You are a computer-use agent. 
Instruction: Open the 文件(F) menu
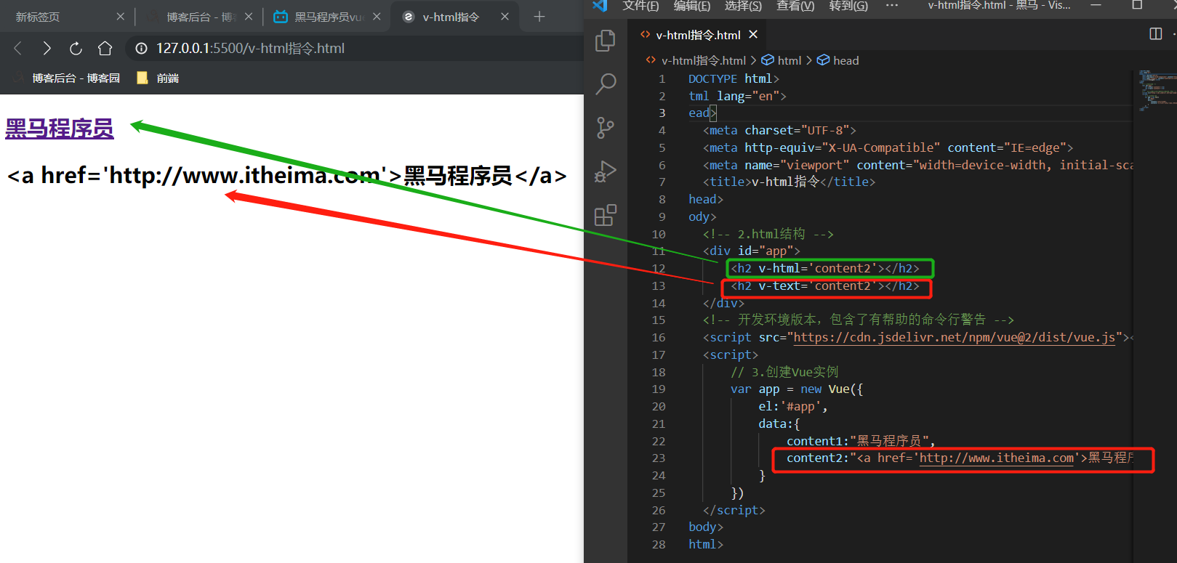pos(640,6)
